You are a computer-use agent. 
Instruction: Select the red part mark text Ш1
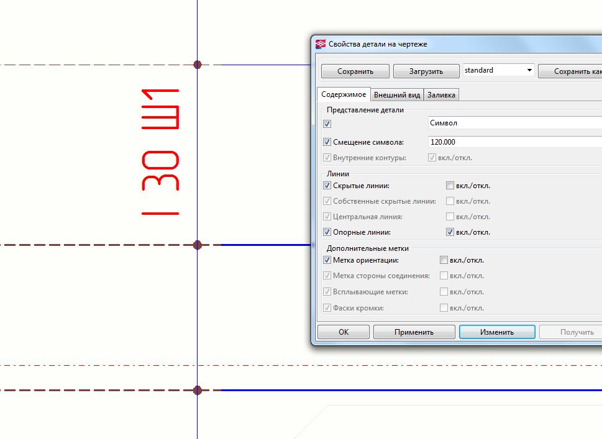(160, 109)
